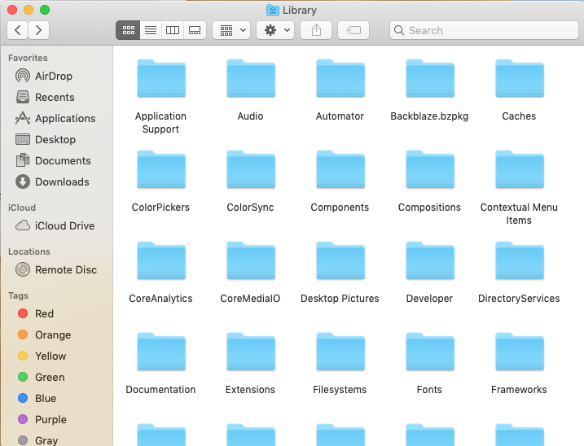
Task: Go to Downloads in sidebar
Action: click(x=62, y=181)
